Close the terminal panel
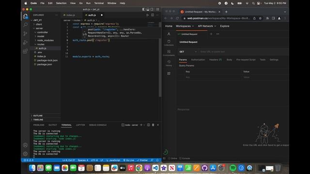 158,125
